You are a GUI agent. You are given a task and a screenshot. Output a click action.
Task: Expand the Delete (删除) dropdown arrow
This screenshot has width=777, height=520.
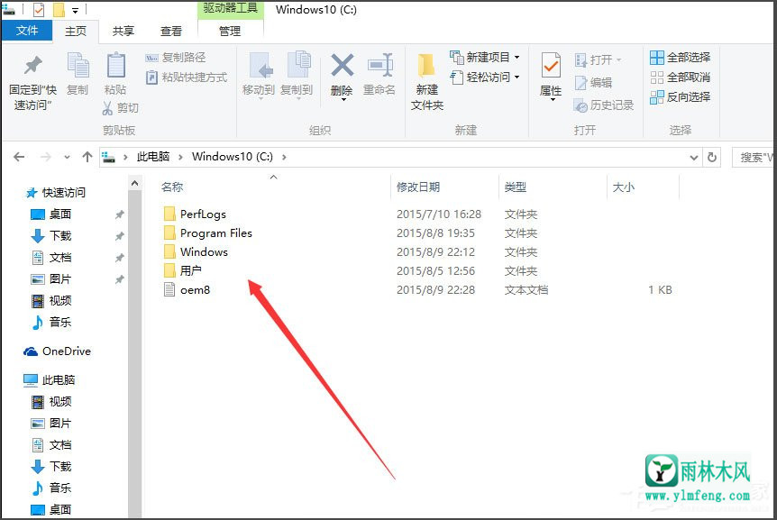point(343,99)
